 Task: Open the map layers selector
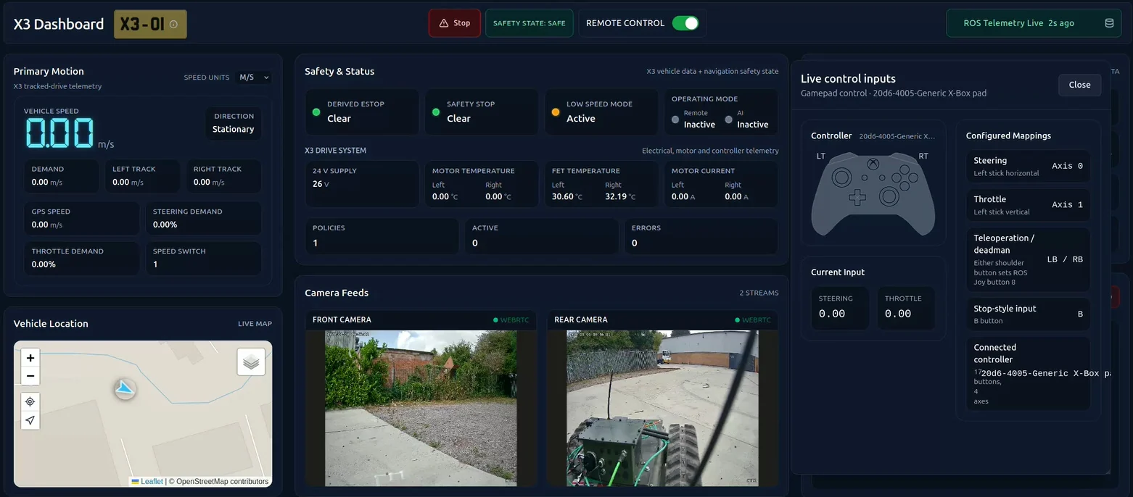tap(251, 362)
